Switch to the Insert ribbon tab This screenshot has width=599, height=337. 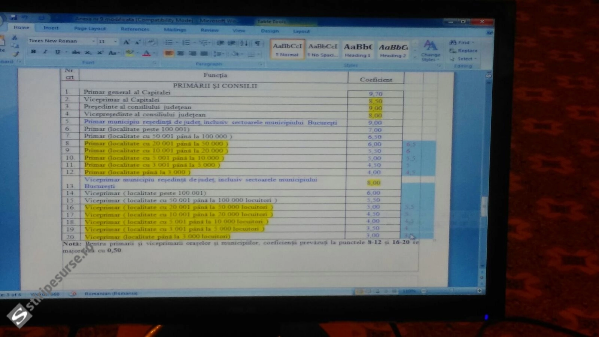tap(51, 28)
